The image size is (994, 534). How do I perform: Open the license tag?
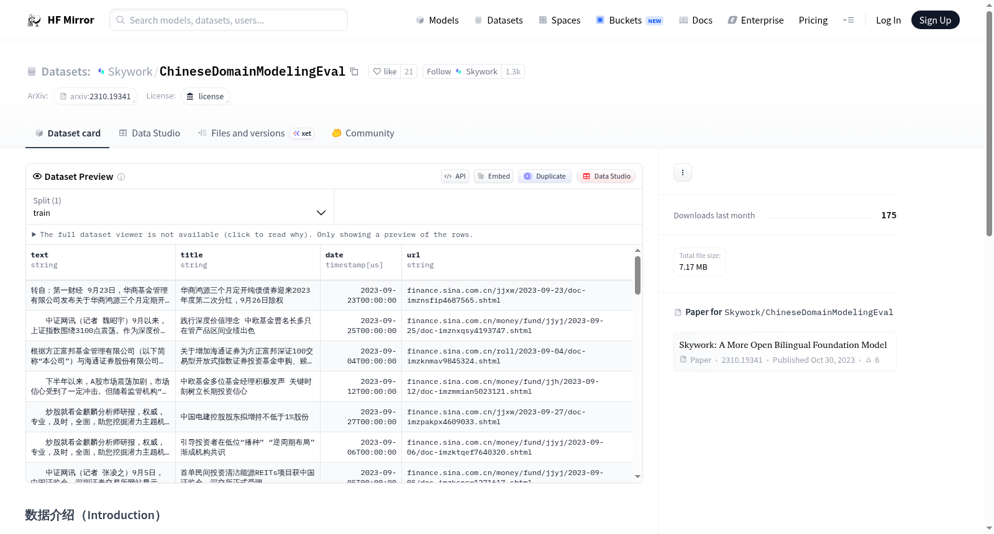[x=206, y=96]
